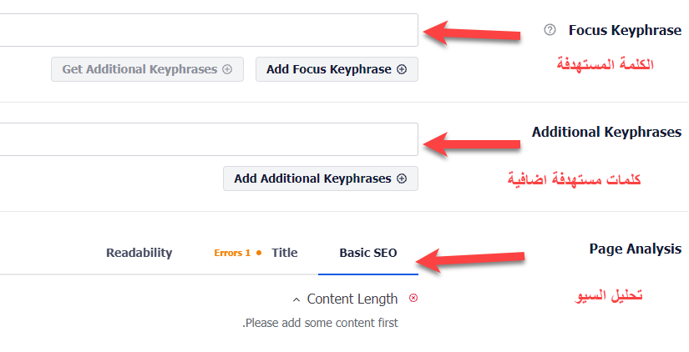The image size is (689, 352).
Task: Switch to the Readability tab
Action: click(139, 253)
